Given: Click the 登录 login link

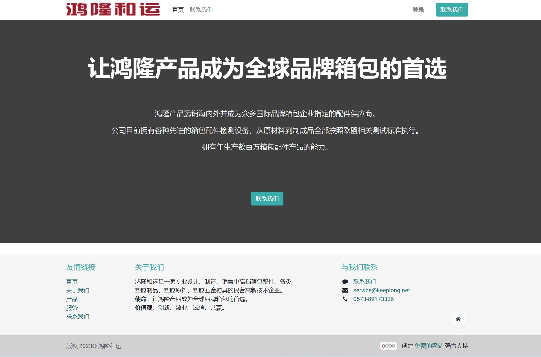Looking at the screenshot, I should (x=418, y=10).
